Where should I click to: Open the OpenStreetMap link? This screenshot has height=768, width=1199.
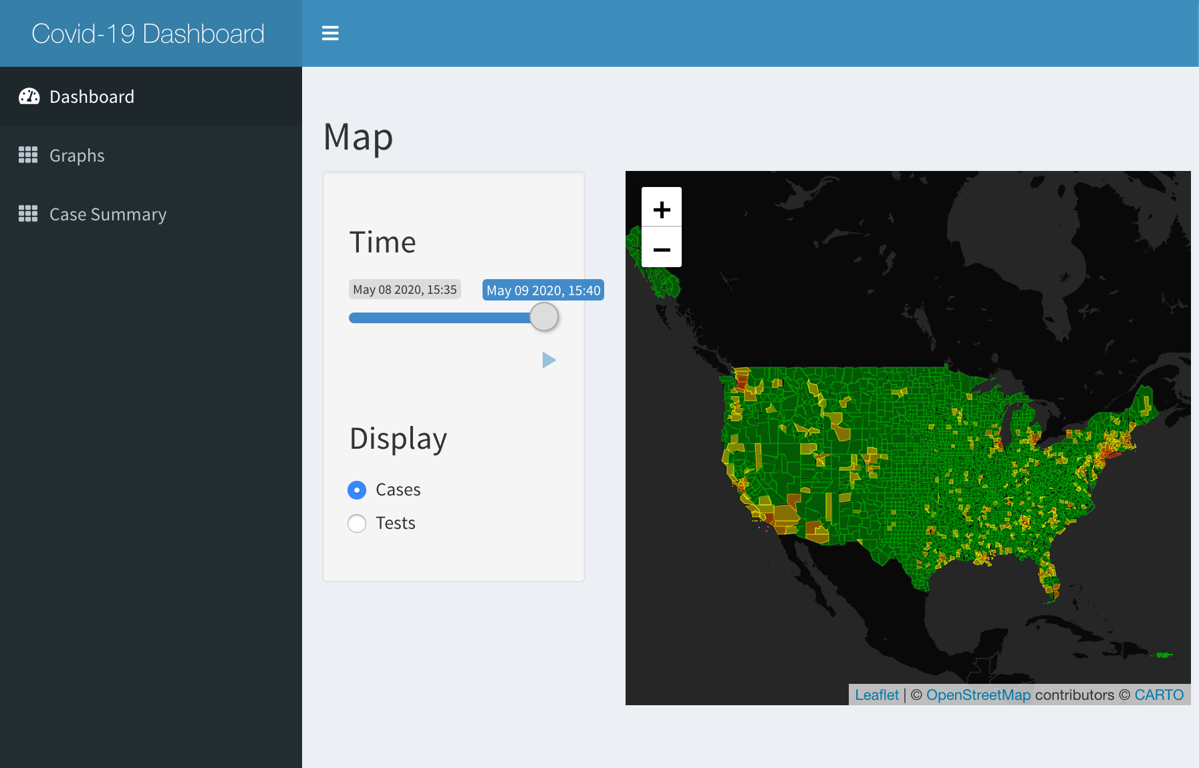point(978,695)
